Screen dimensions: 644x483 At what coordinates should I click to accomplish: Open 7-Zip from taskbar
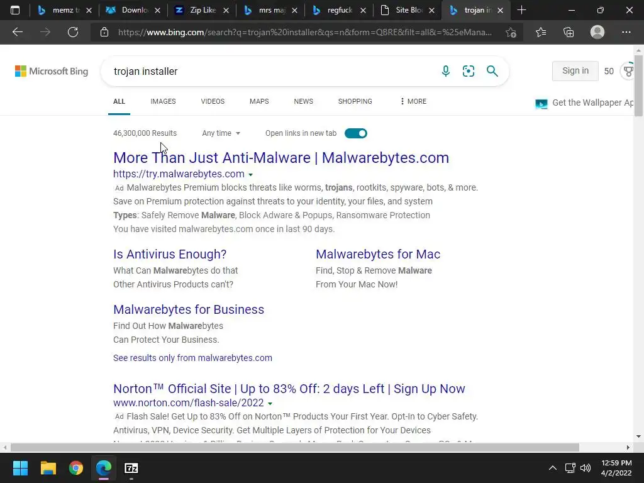(x=131, y=468)
